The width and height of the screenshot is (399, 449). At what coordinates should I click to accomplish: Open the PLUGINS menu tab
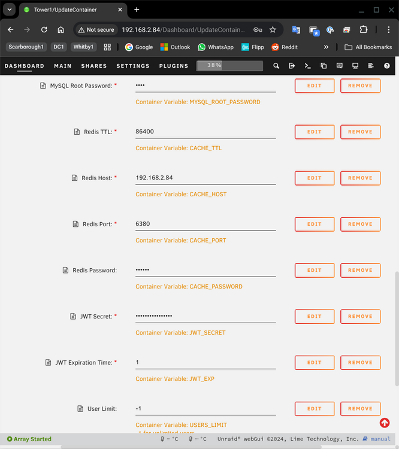click(x=174, y=66)
